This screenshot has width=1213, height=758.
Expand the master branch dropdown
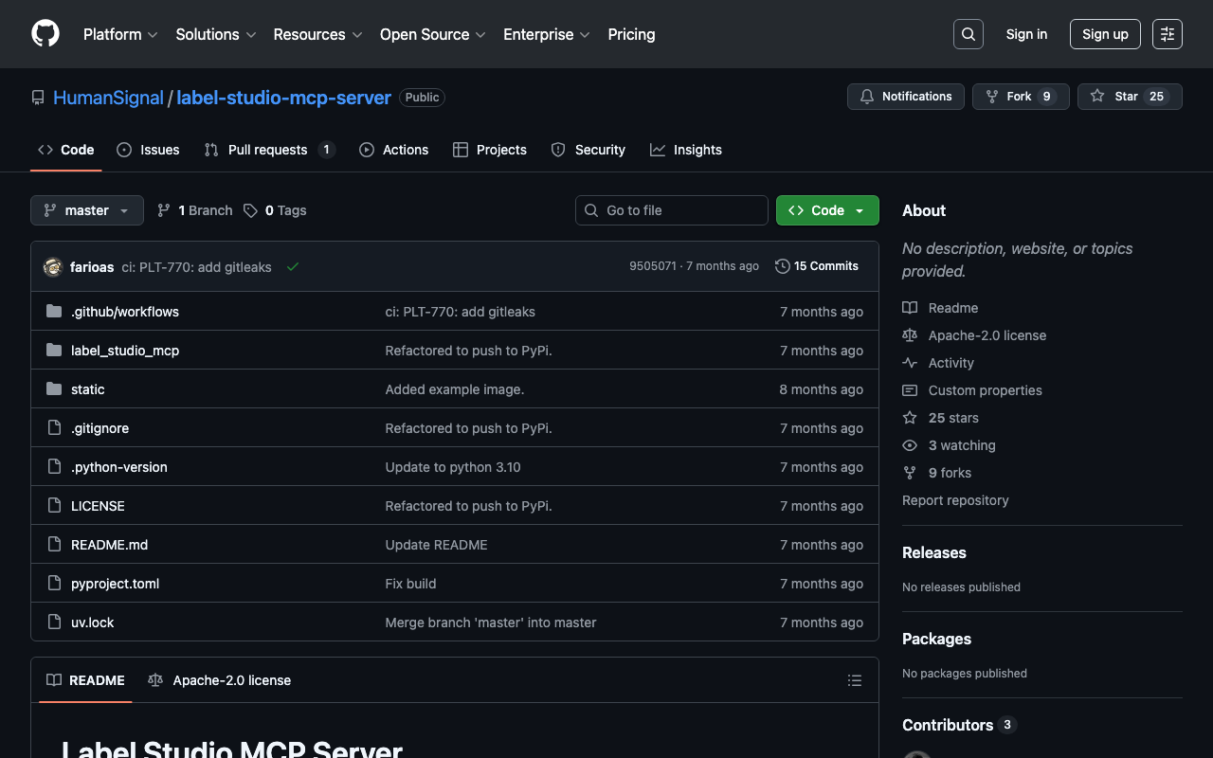click(x=87, y=210)
